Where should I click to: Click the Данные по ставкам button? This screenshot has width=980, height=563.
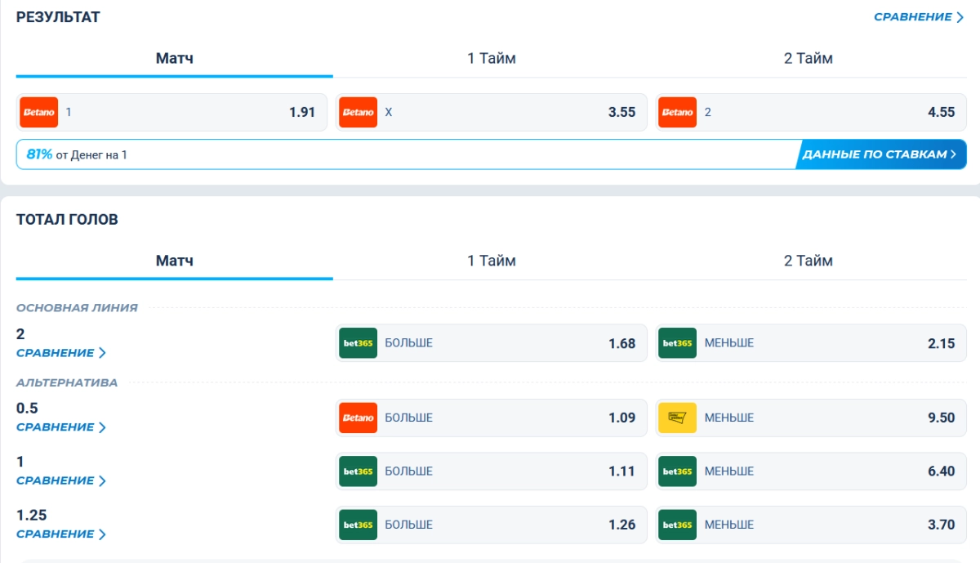tap(880, 154)
